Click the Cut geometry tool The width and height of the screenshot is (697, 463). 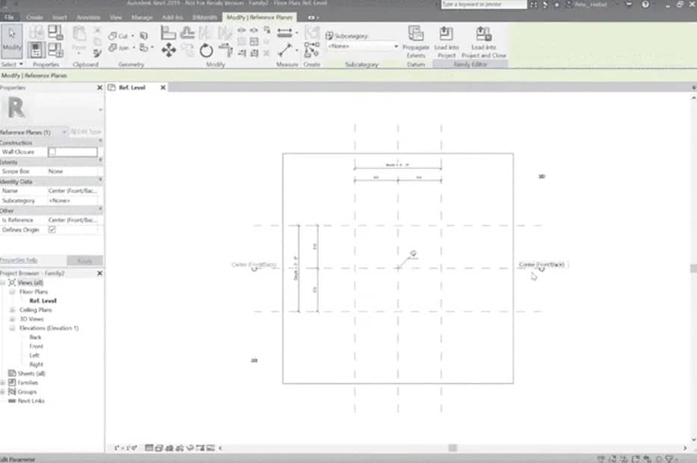tap(119, 35)
